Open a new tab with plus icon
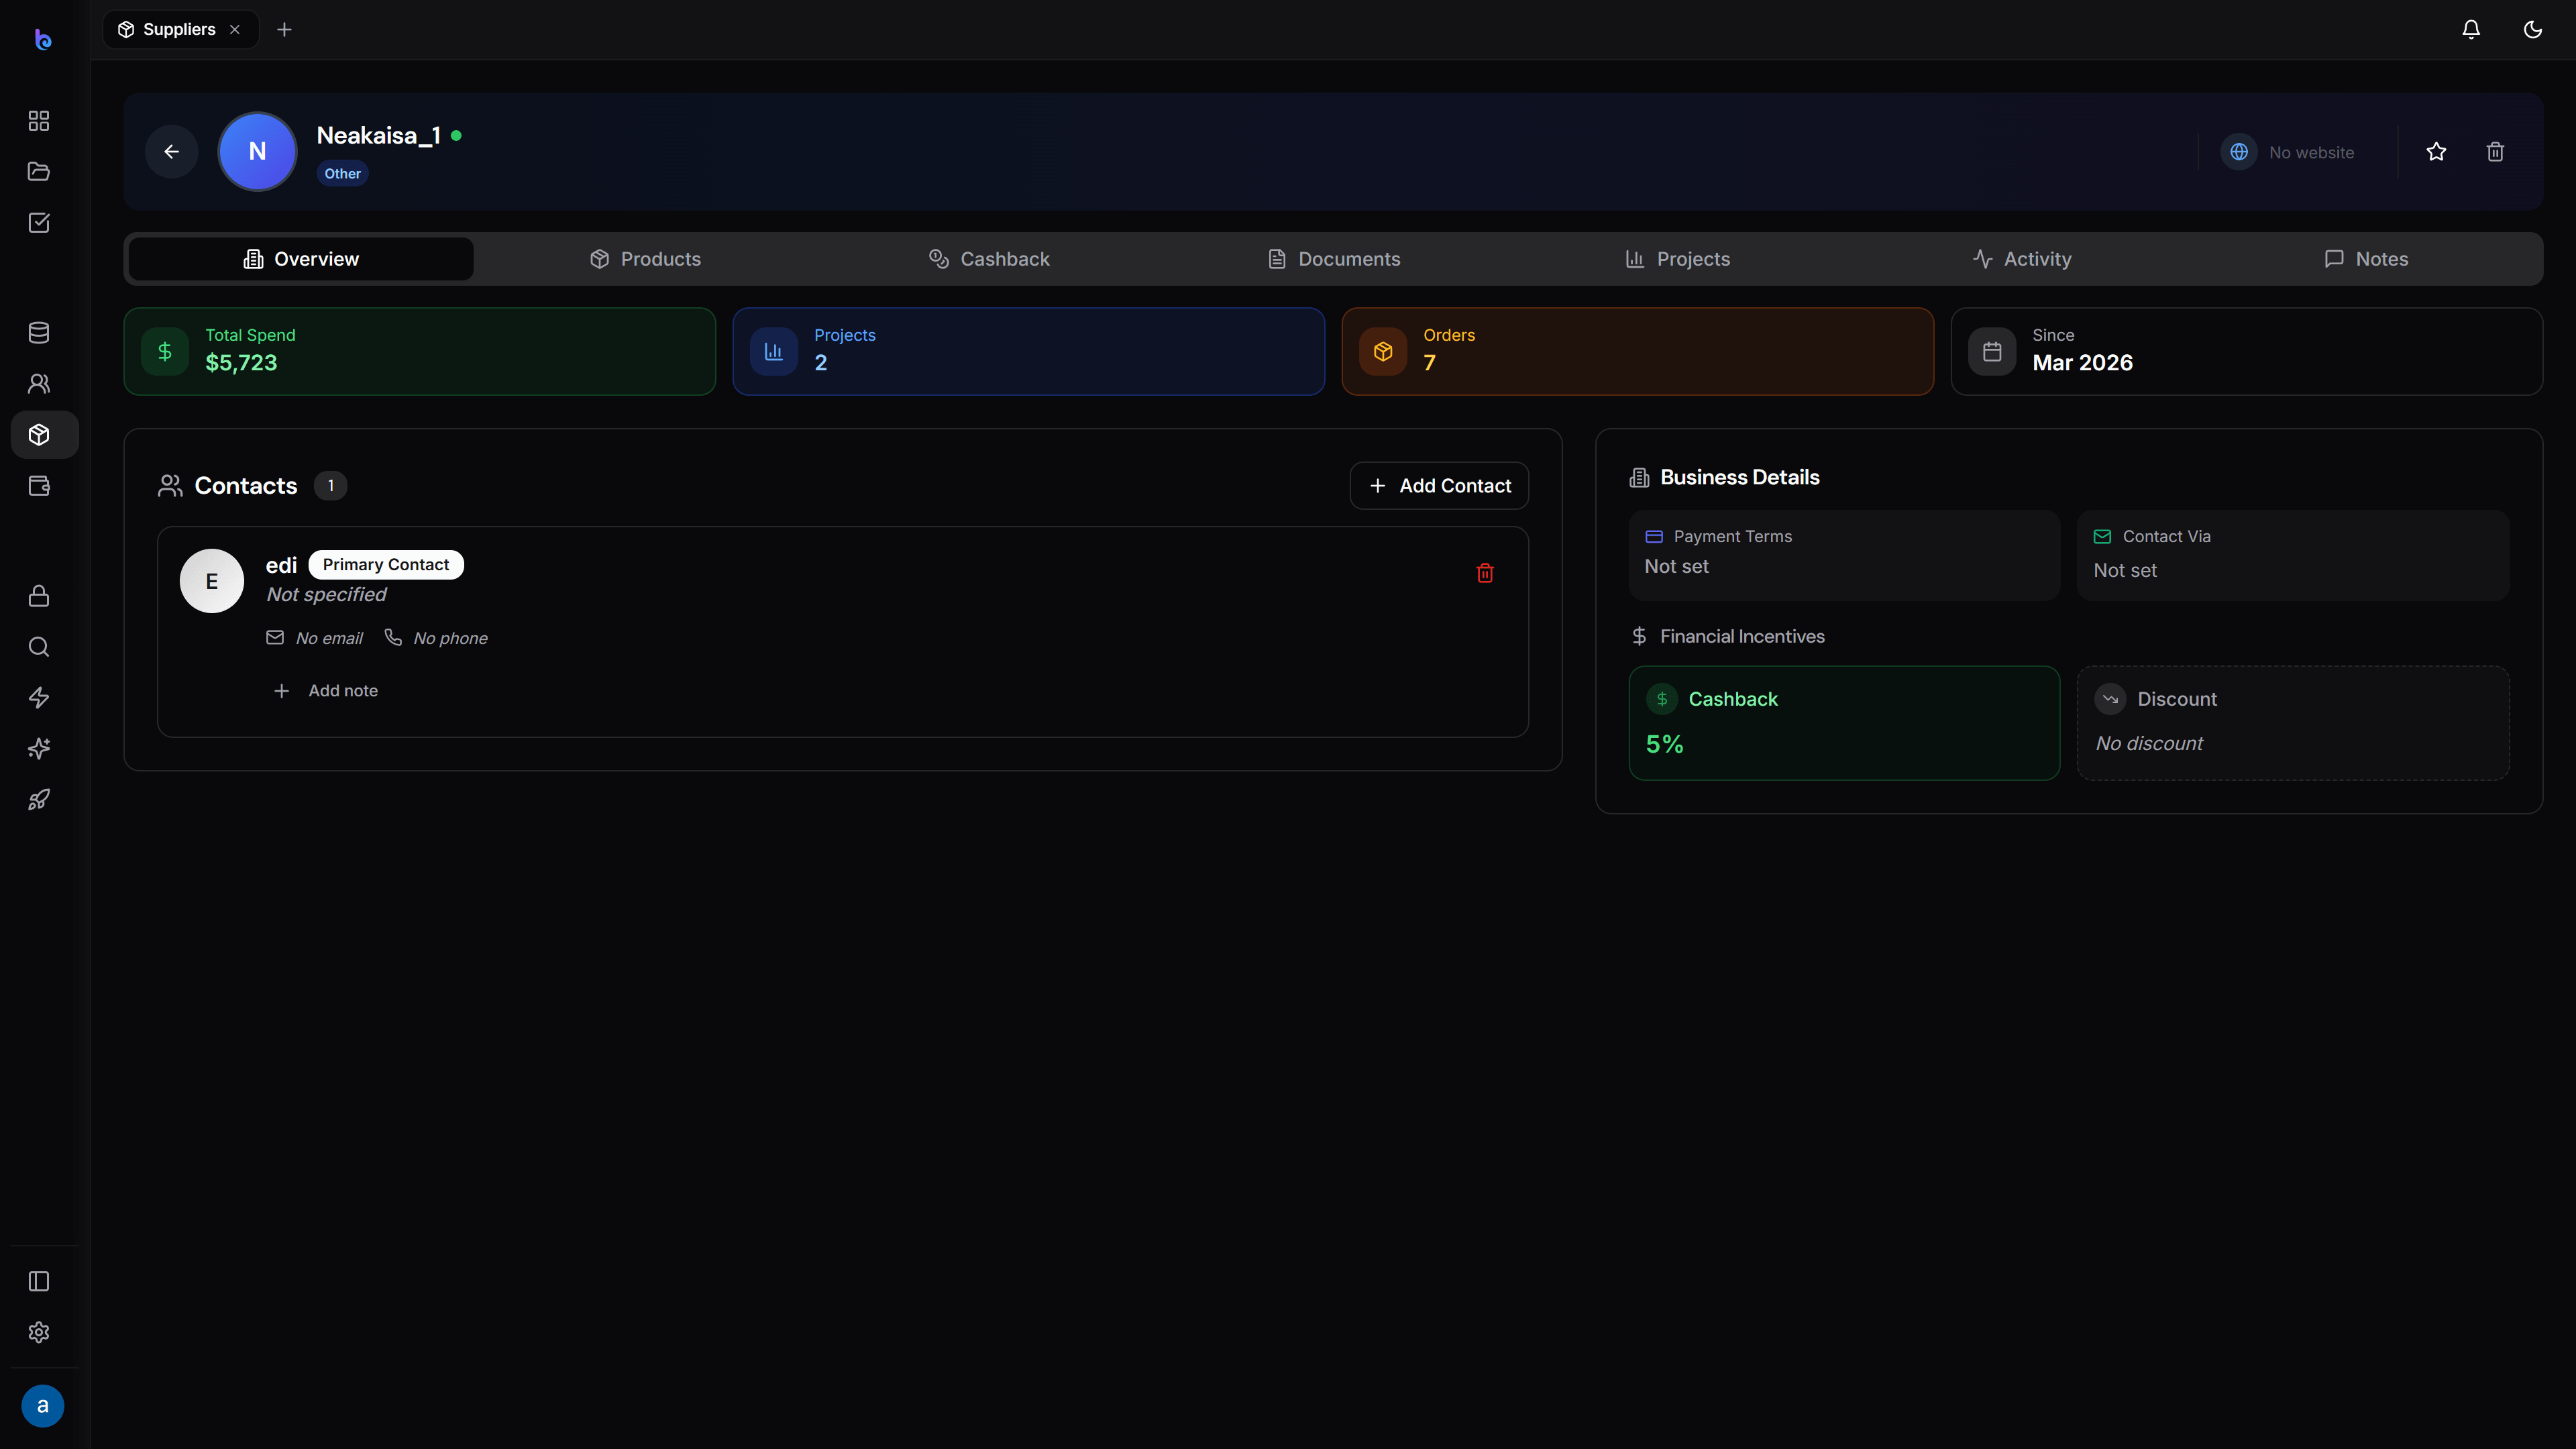The height and width of the screenshot is (1449, 2576). pos(284,30)
